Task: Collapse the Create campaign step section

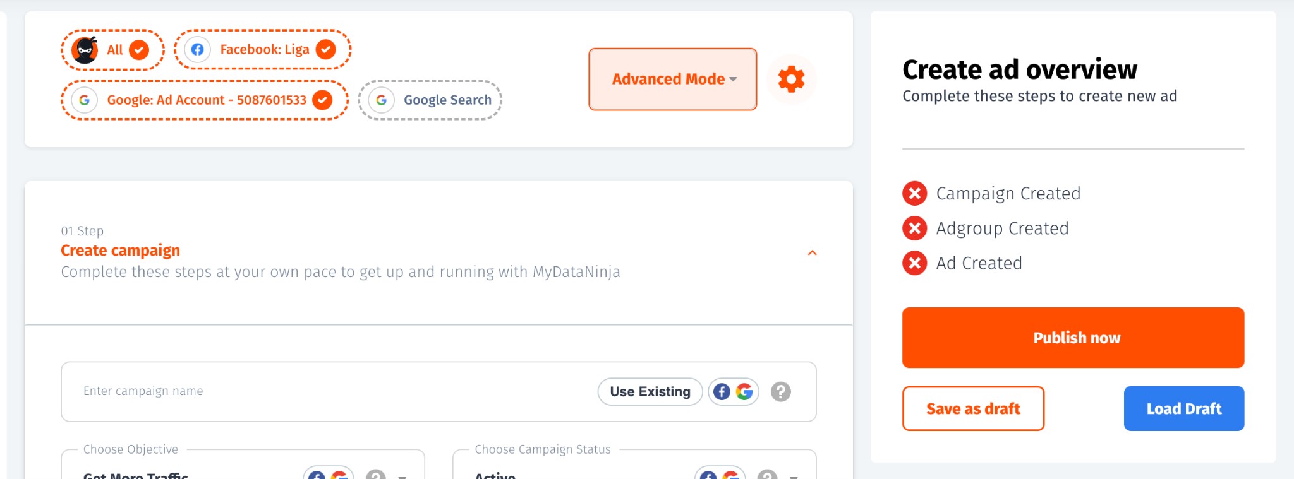Action: pos(813,253)
